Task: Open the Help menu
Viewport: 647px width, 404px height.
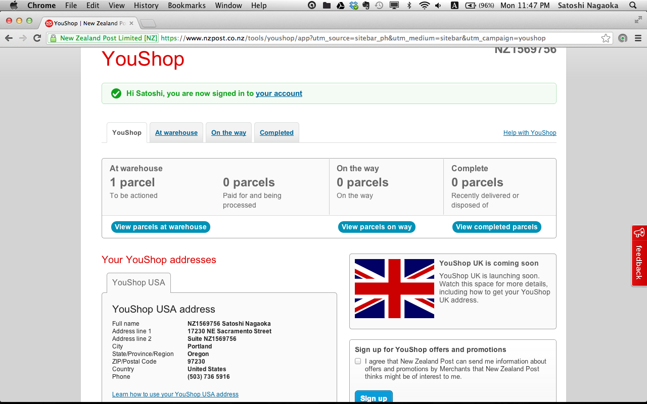Action: tap(259, 6)
